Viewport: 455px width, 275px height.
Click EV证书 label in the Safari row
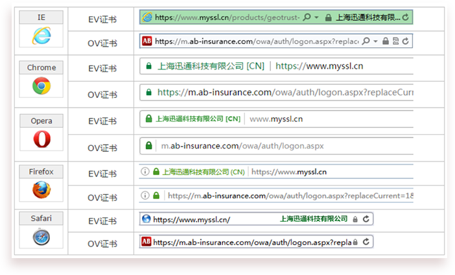click(102, 221)
